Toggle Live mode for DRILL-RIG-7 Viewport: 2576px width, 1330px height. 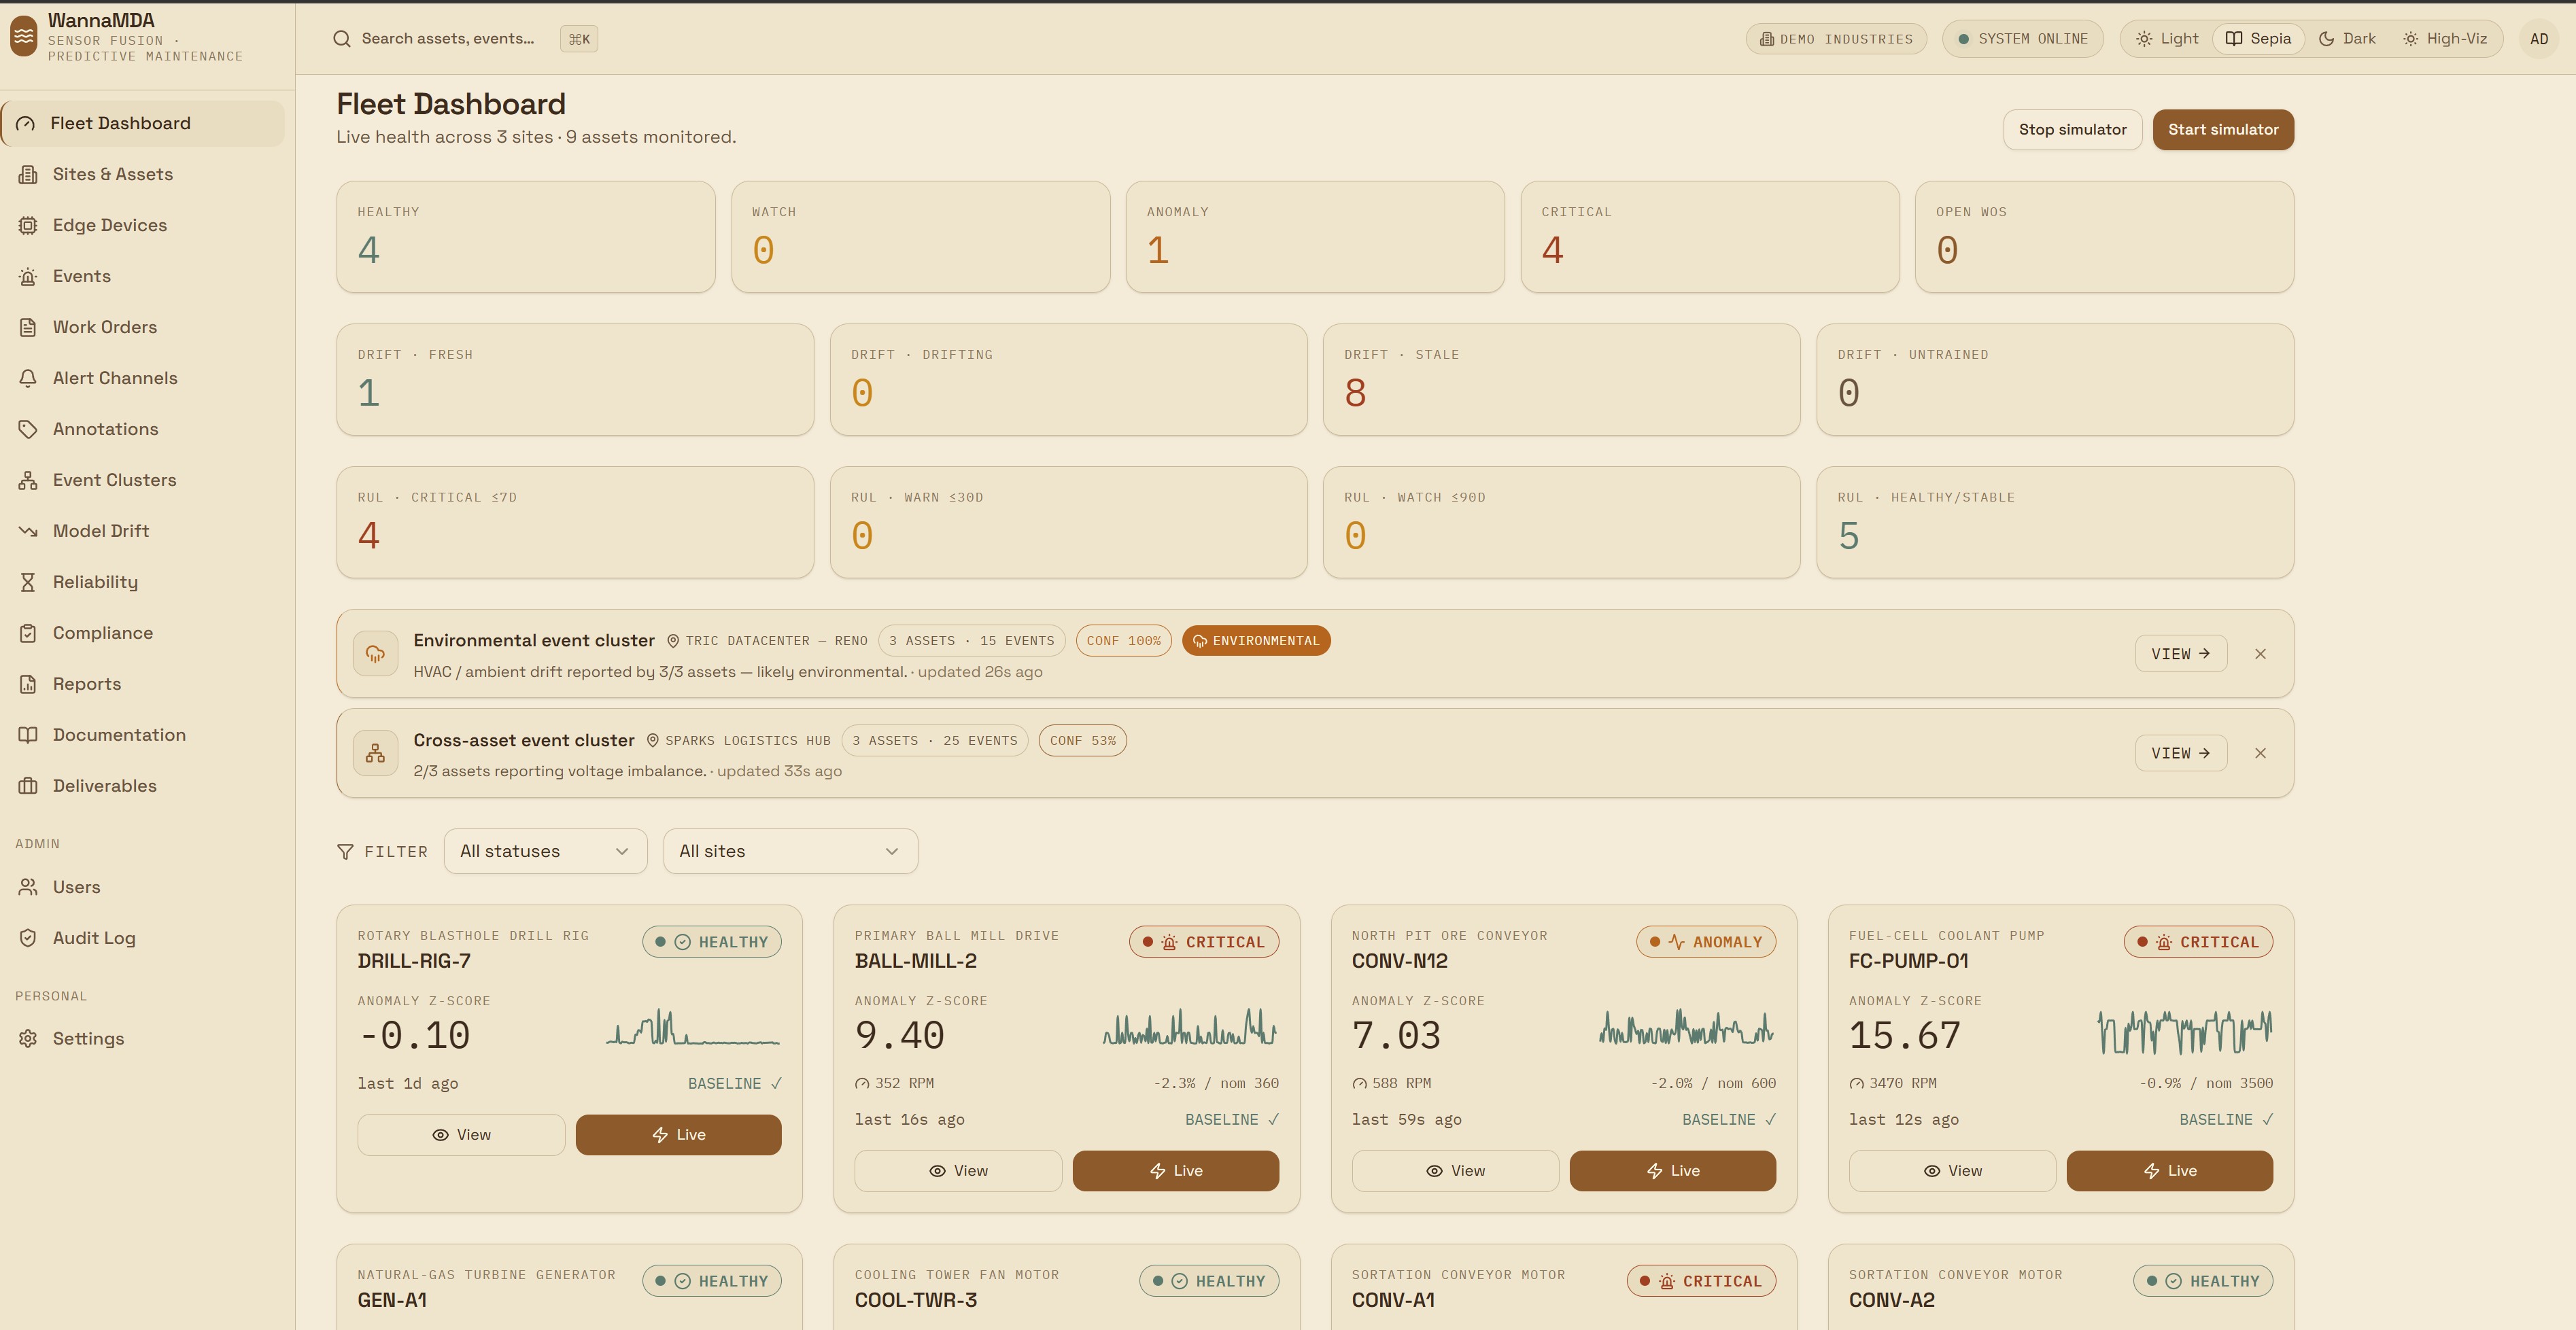click(x=678, y=1135)
